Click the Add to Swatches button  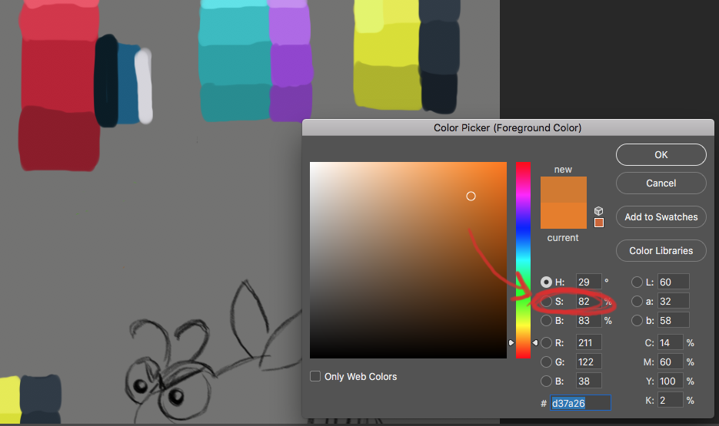click(661, 217)
